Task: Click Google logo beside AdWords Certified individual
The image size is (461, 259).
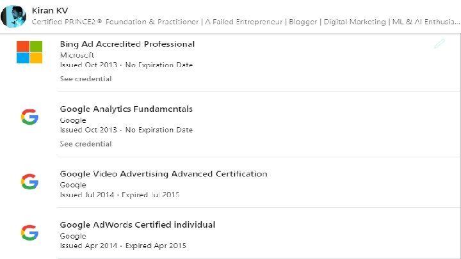Action: [x=29, y=232]
